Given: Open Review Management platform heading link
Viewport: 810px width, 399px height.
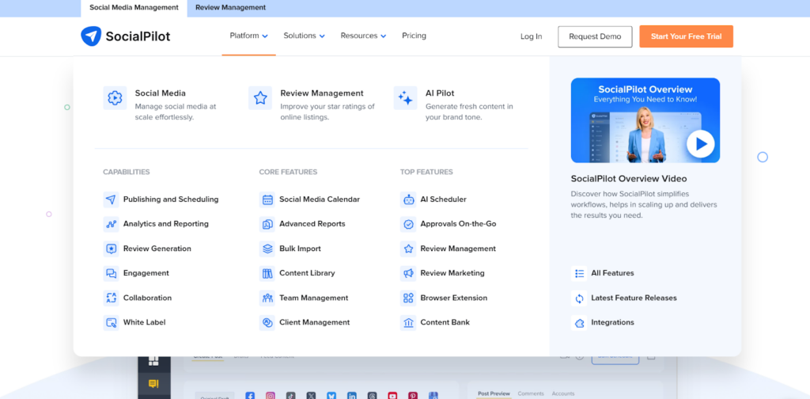Looking at the screenshot, I should [x=322, y=93].
